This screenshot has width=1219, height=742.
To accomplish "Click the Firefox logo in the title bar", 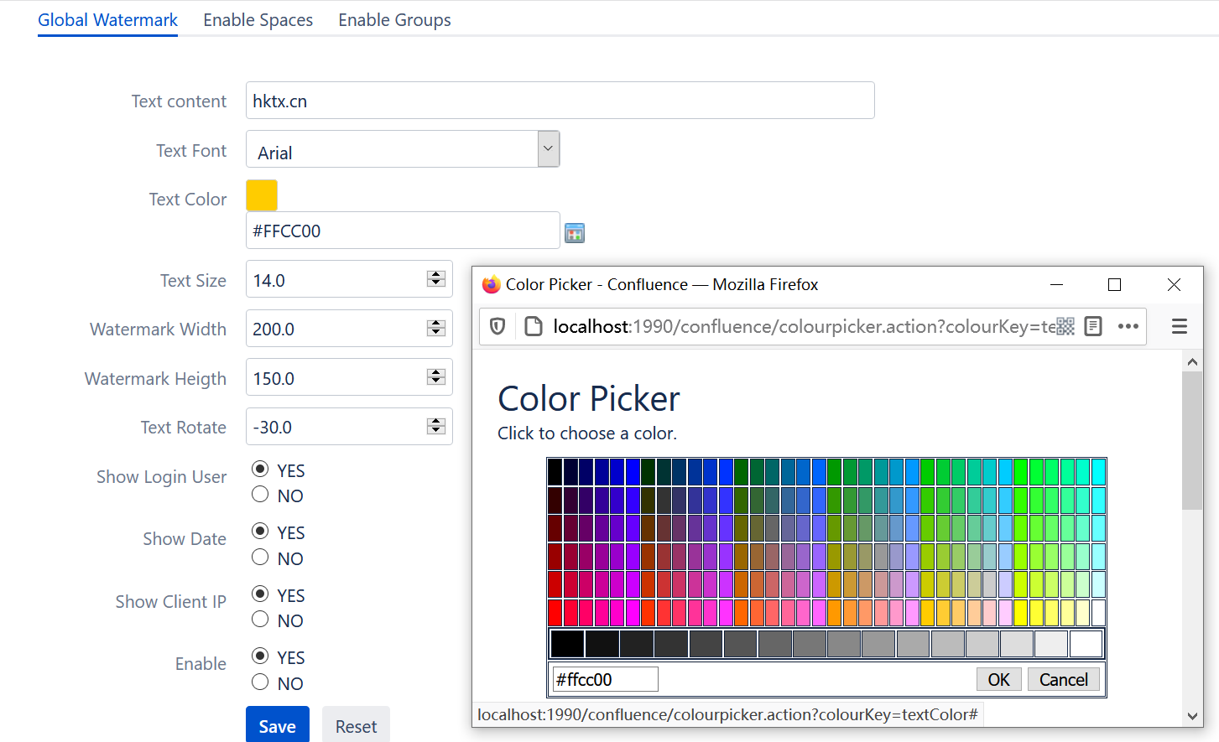I will pyautogui.click(x=492, y=285).
